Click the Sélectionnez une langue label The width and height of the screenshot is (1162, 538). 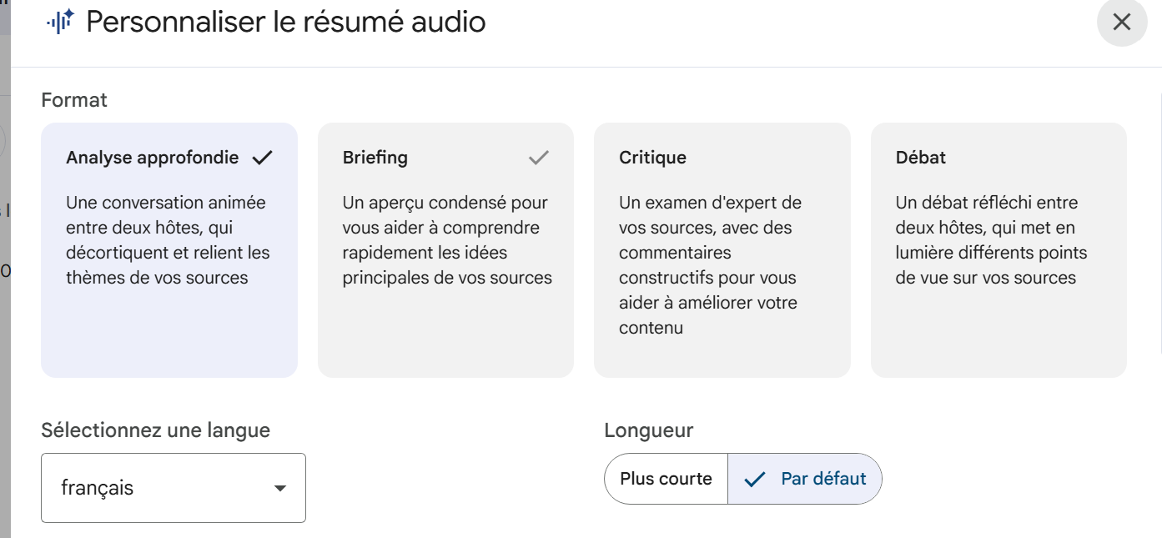[x=155, y=430]
